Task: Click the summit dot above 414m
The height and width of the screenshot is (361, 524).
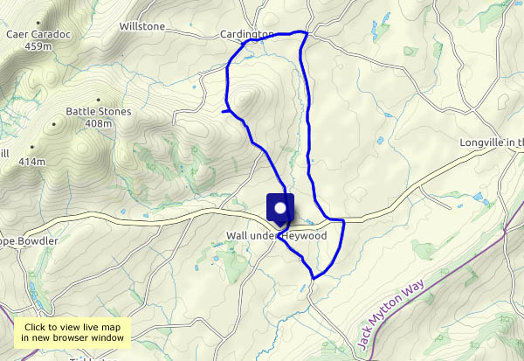Action: (x=32, y=147)
